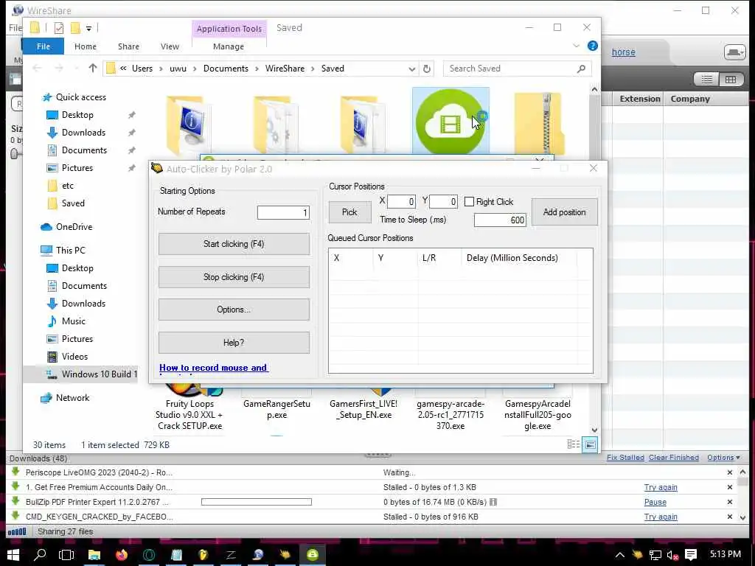
Task: Switch Explorer to large icons view
Action: point(590,445)
